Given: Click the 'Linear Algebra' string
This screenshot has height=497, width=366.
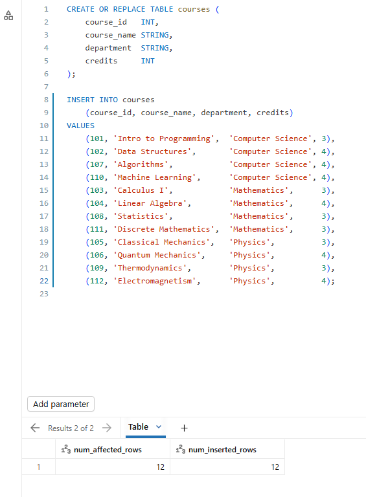Looking at the screenshot, I should (x=150, y=203).
